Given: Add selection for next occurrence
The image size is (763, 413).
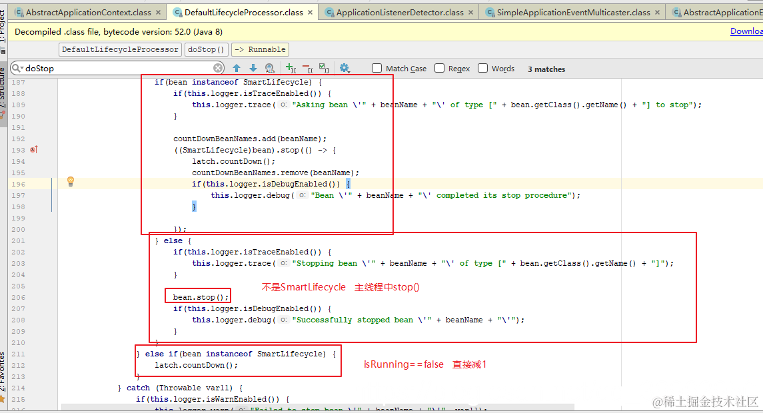Looking at the screenshot, I should pyautogui.click(x=291, y=68).
